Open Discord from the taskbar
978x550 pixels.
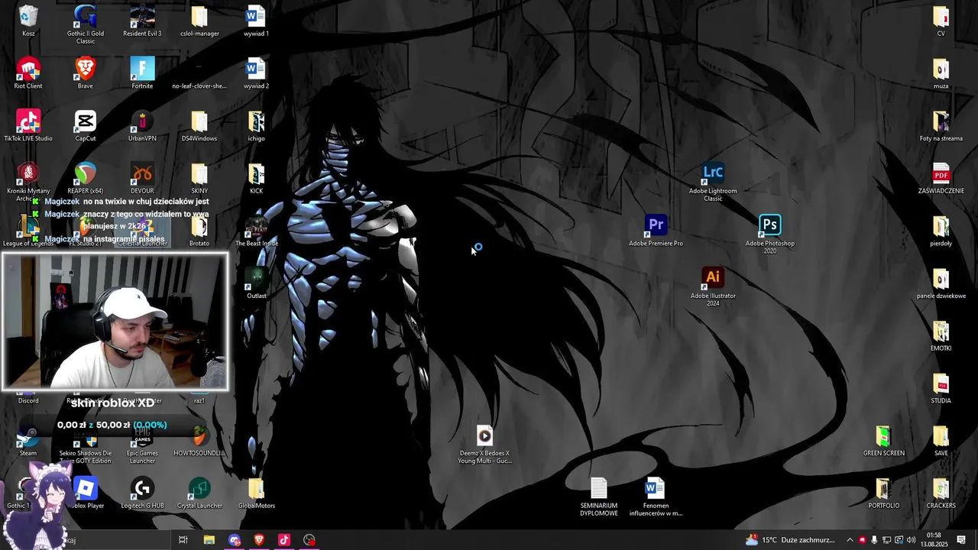(x=234, y=540)
